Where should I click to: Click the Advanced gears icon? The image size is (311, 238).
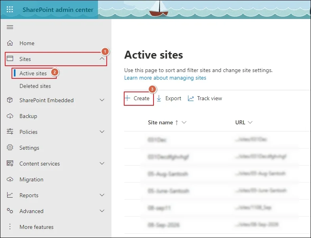tap(10, 211)
